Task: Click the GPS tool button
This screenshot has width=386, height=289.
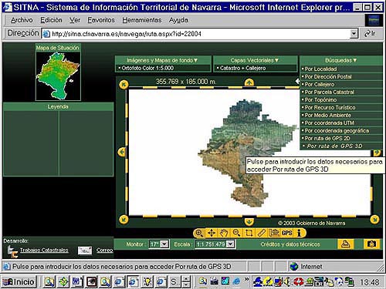Action: point(286,234)
